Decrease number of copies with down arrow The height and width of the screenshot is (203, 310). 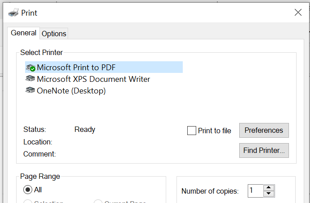(268, 194)
